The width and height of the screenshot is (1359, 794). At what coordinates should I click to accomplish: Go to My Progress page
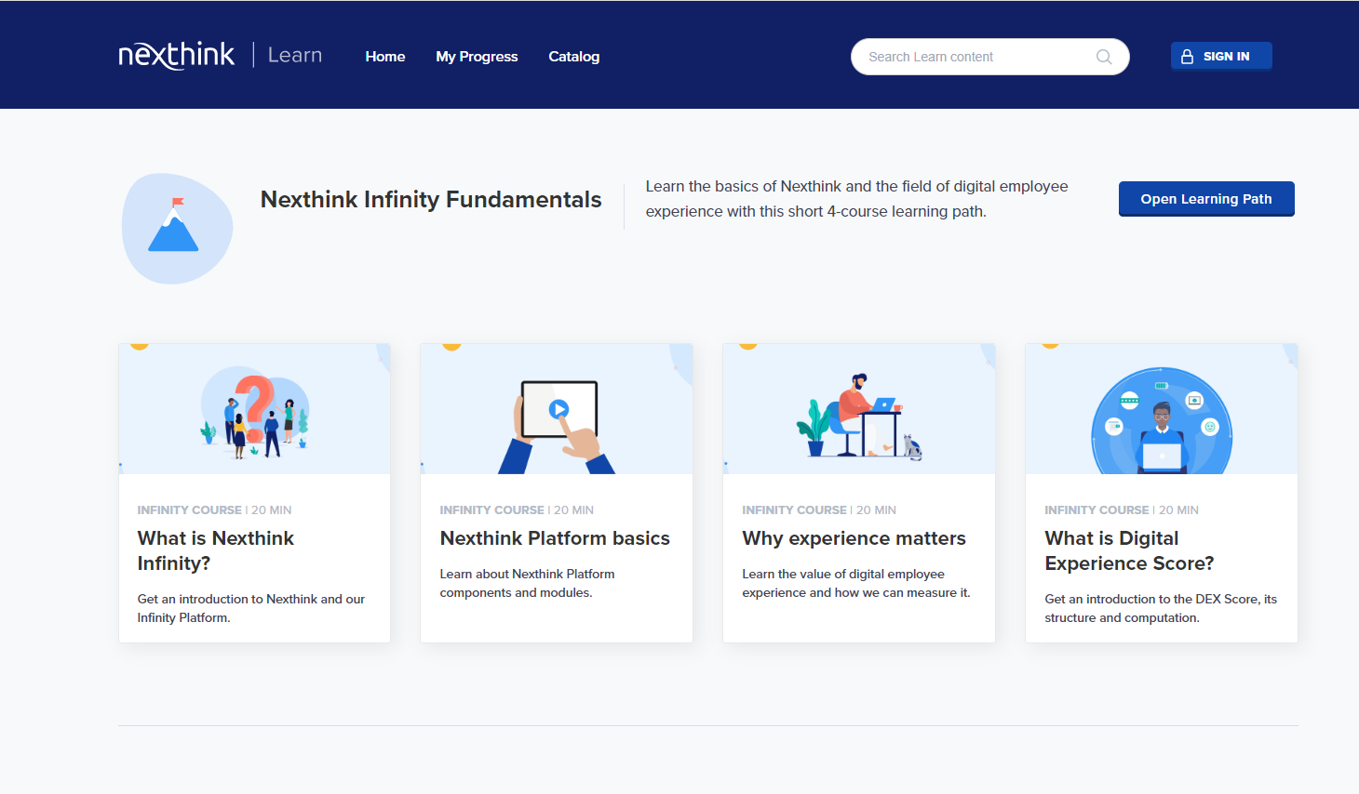point(477,57)
